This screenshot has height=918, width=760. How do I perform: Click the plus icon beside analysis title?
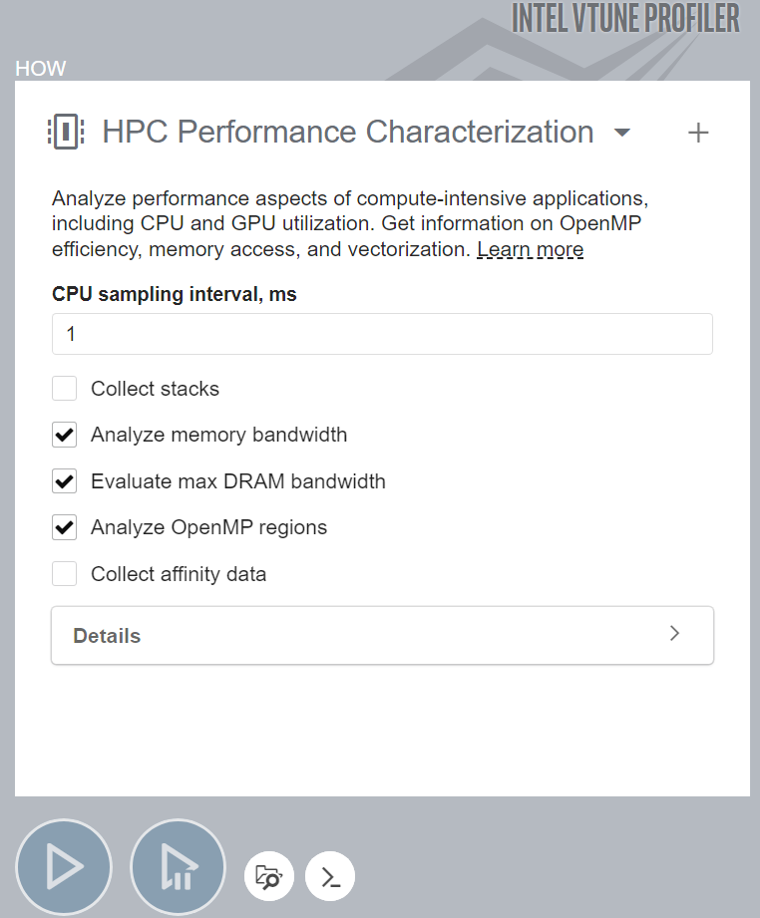(698, 133)
